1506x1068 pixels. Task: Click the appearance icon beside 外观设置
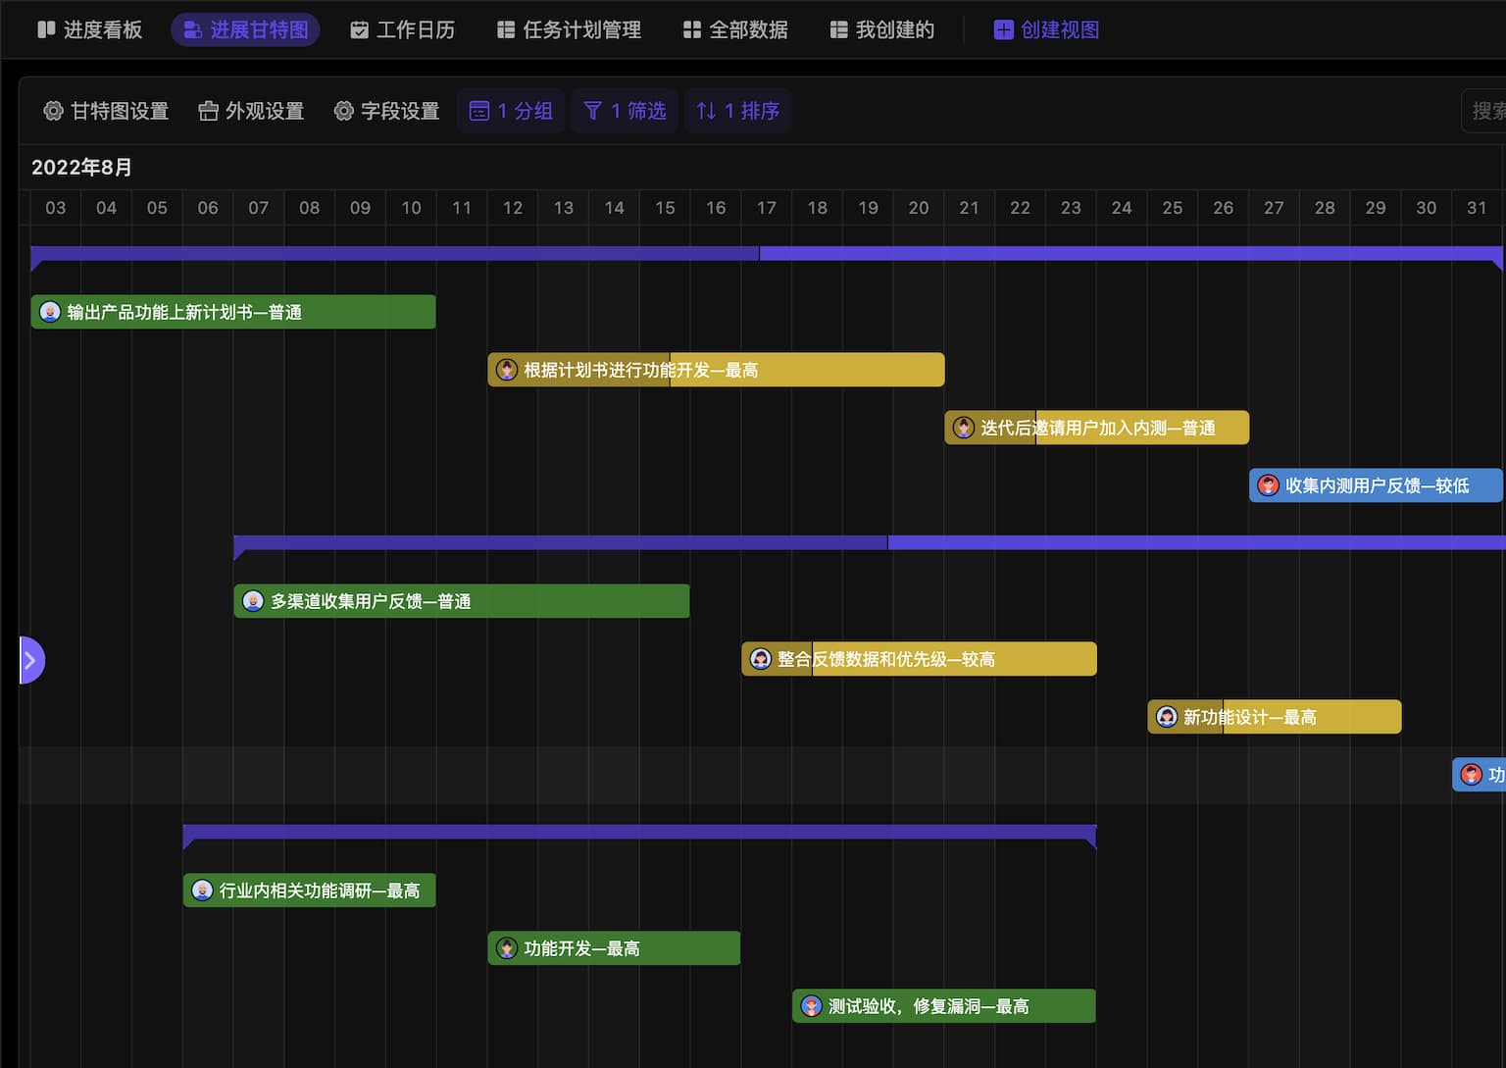pos(208,111)
